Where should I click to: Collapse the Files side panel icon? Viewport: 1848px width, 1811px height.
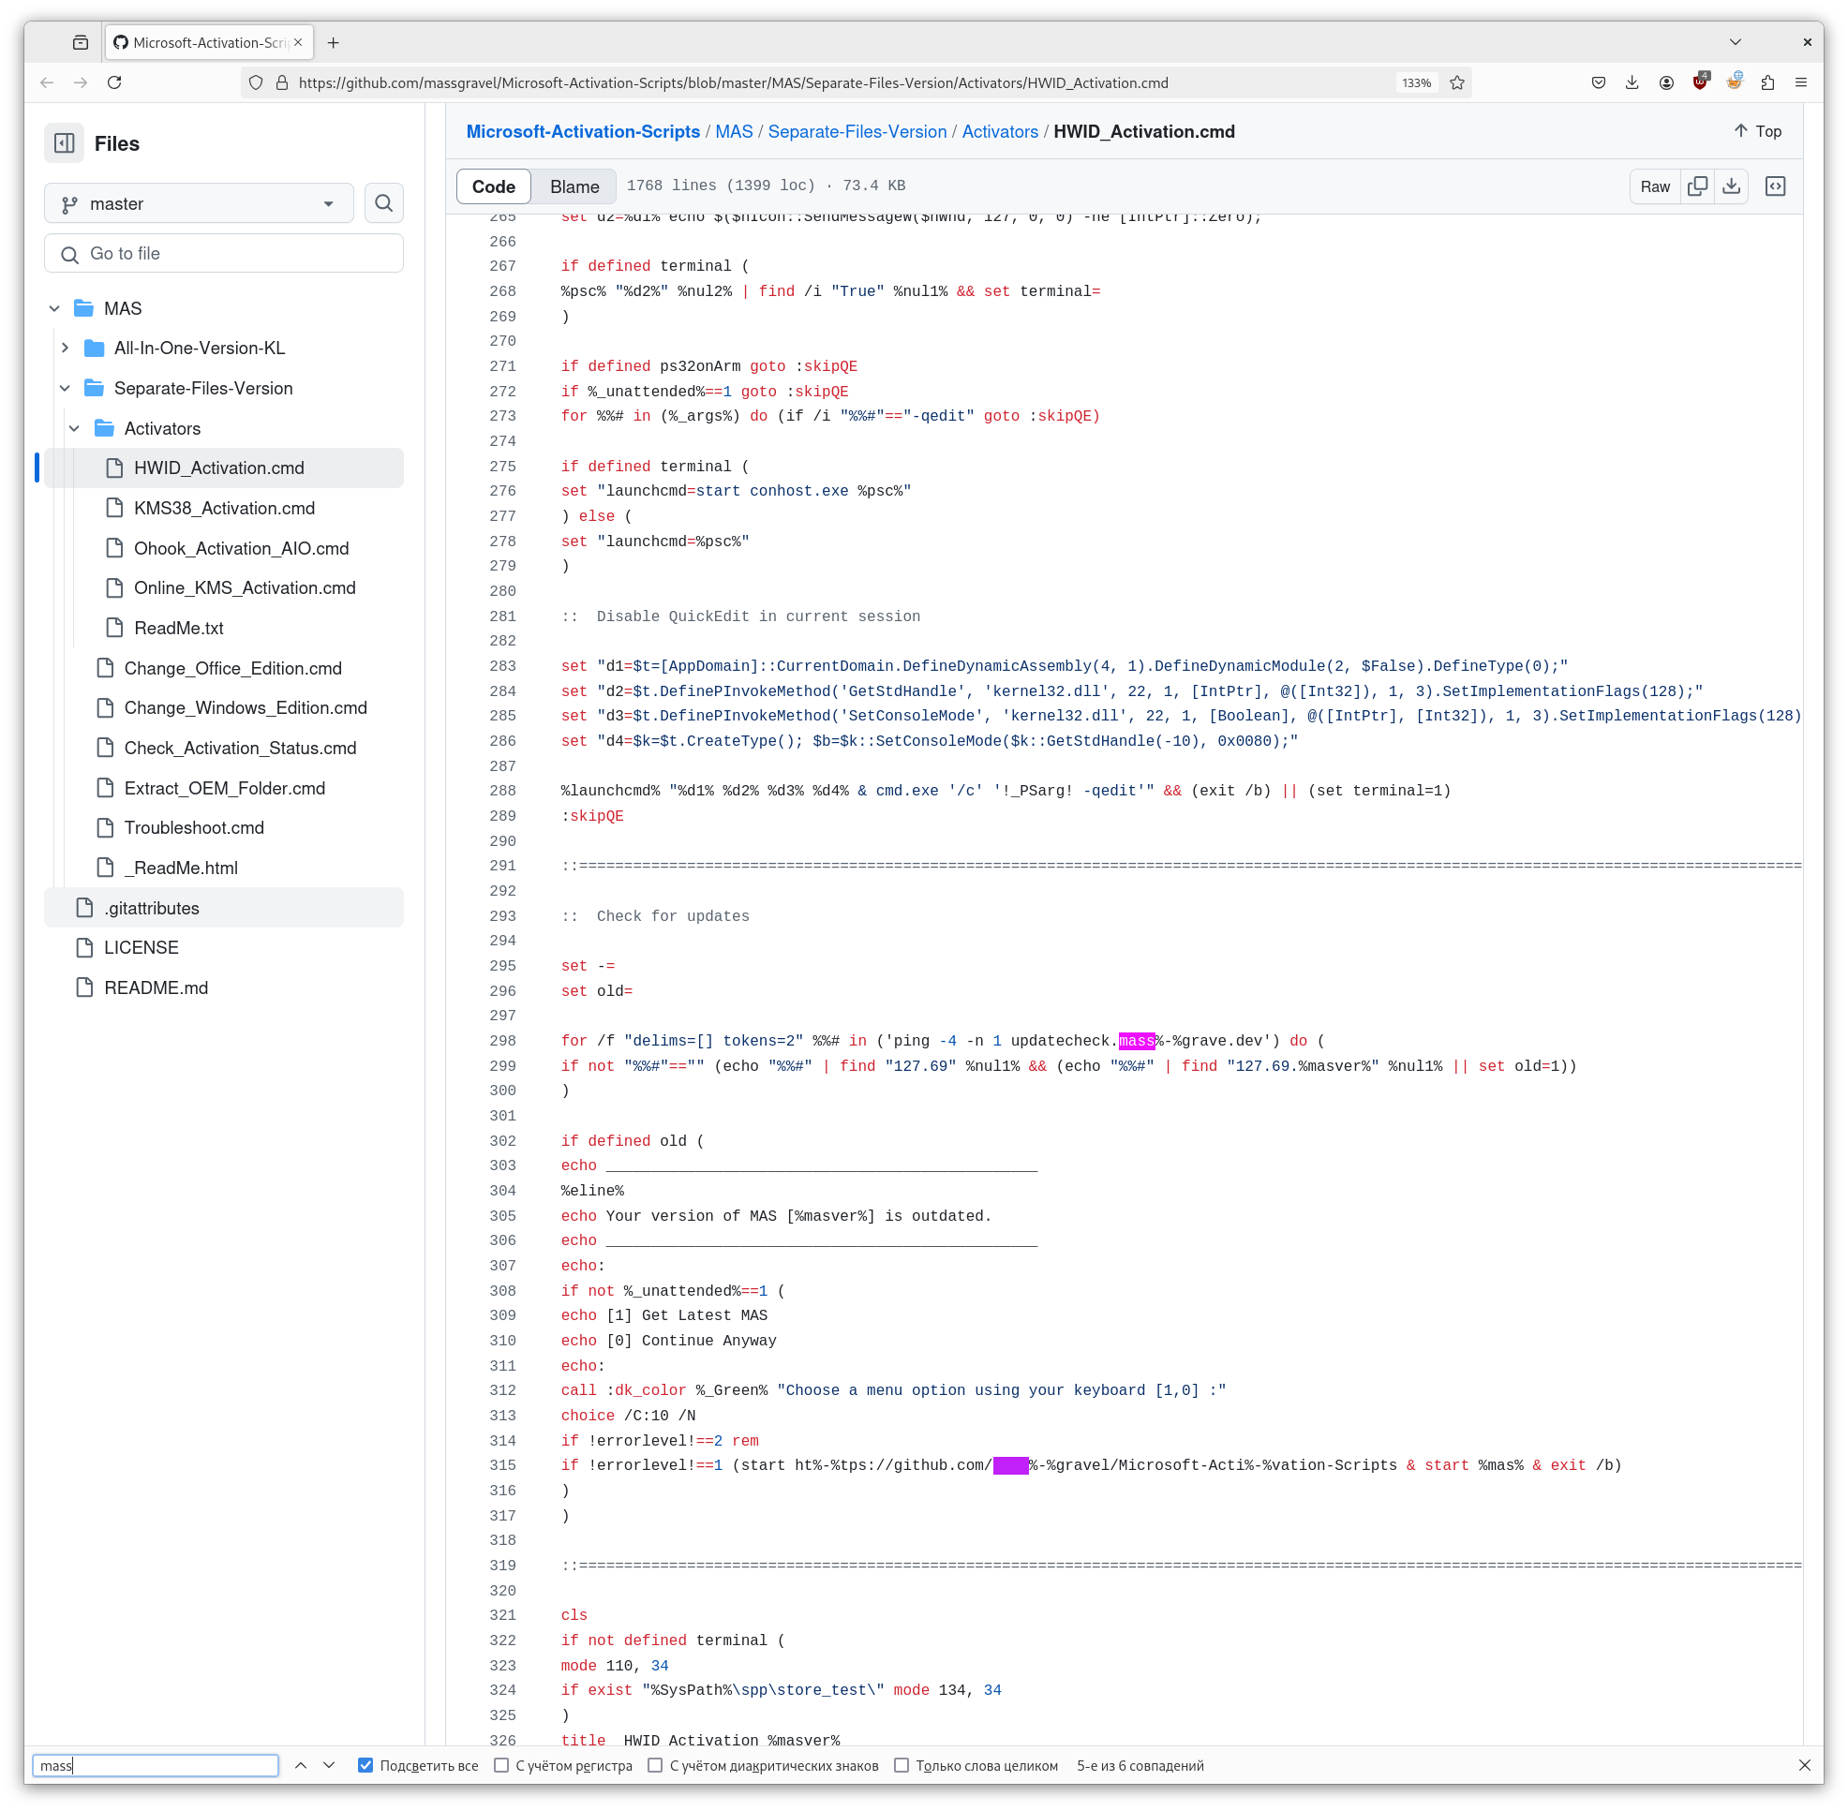(64, 143)
